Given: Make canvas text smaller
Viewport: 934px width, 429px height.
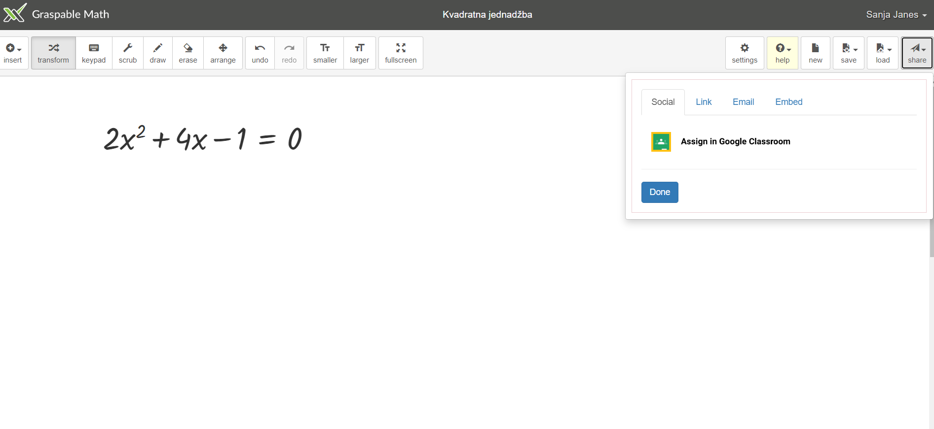Looking at the screenshot, I should [325, 53].
